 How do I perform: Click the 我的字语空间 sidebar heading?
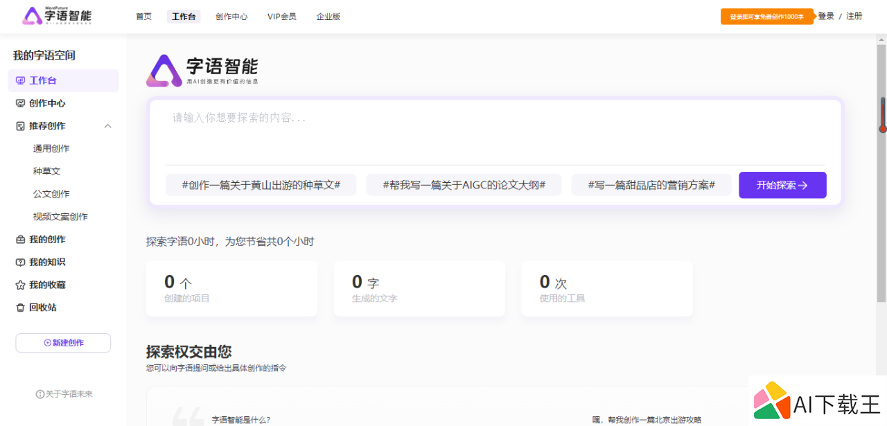pyautogui.click(x=44, y=55)
